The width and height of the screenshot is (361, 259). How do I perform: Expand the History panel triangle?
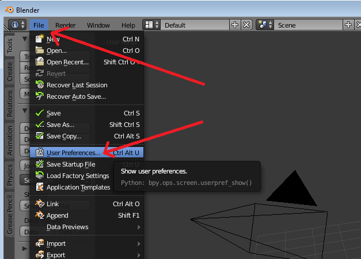(24, 249)
